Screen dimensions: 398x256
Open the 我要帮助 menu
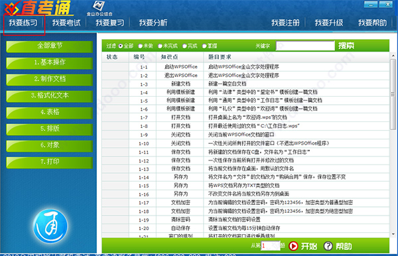[372, 23]
